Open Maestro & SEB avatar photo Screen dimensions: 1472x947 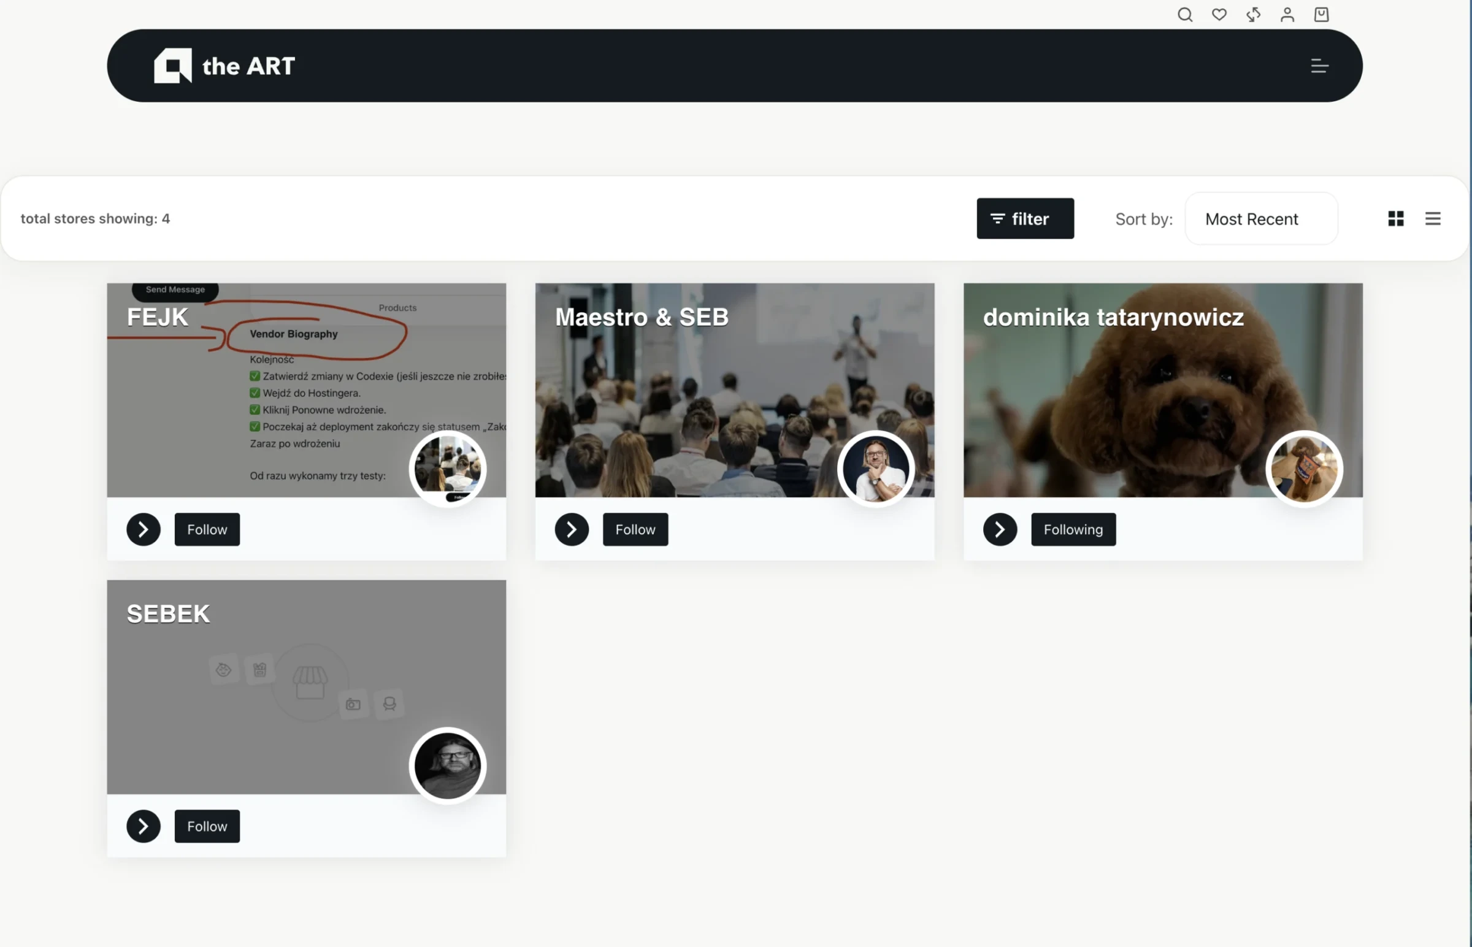tap(876, 469)
